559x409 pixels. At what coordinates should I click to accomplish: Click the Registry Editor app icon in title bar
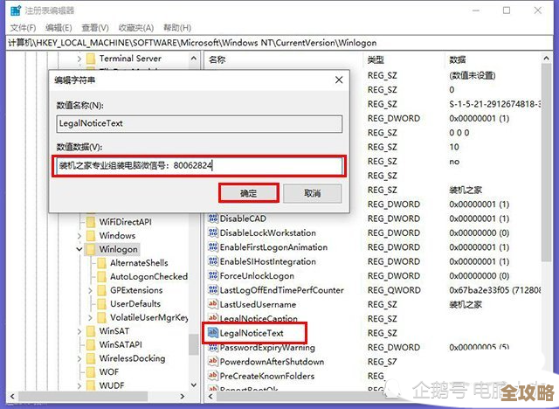pos(16,10)
